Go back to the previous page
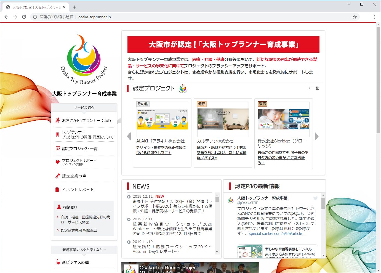The height and width of the screenshot is (273, 381). pyautogui.click(x=6, y=17)
